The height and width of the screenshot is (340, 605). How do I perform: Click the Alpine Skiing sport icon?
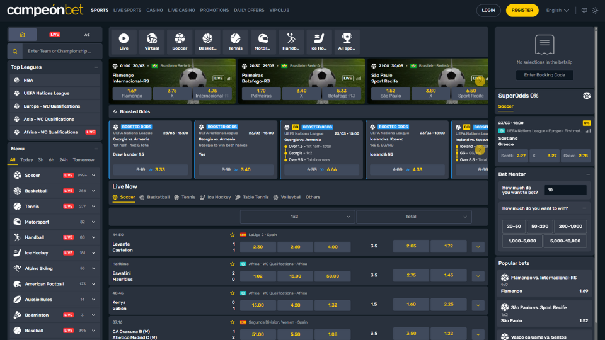click(x=18, y=268)
